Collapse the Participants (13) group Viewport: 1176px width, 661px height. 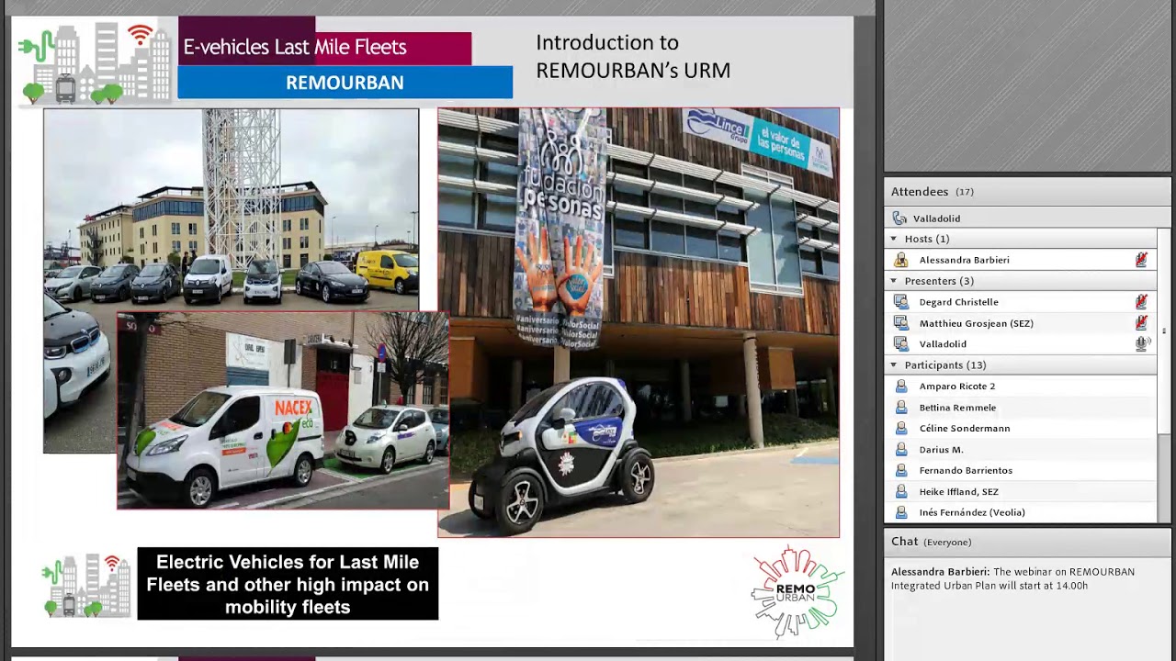coord(893,365)
